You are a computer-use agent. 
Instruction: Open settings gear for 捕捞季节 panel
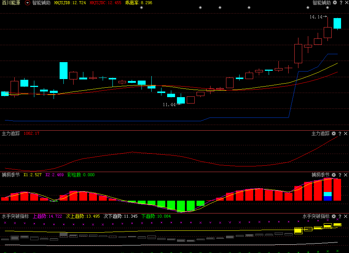tap(334, 175)
